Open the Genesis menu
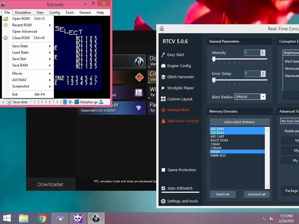This screenshot has height=224, width=299. 85,13
